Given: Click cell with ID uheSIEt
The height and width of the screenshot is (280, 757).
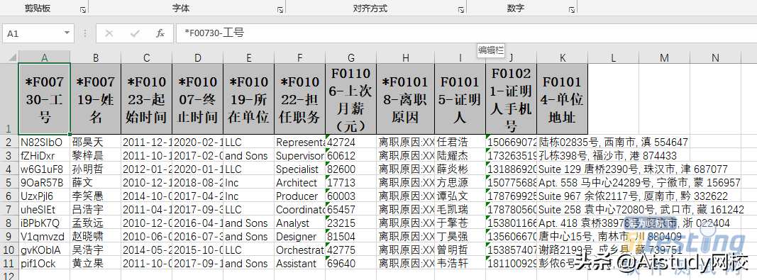Looking at the screenshot, I should 45,210.
